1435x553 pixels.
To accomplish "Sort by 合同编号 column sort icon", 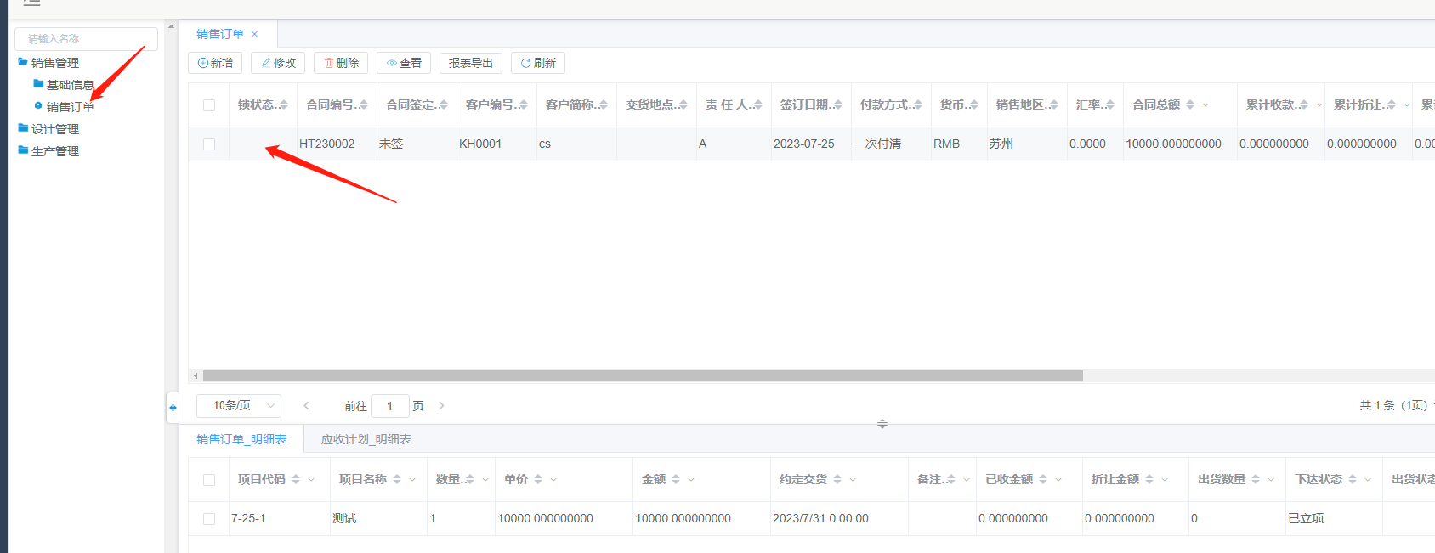I will tap(364, 104).
